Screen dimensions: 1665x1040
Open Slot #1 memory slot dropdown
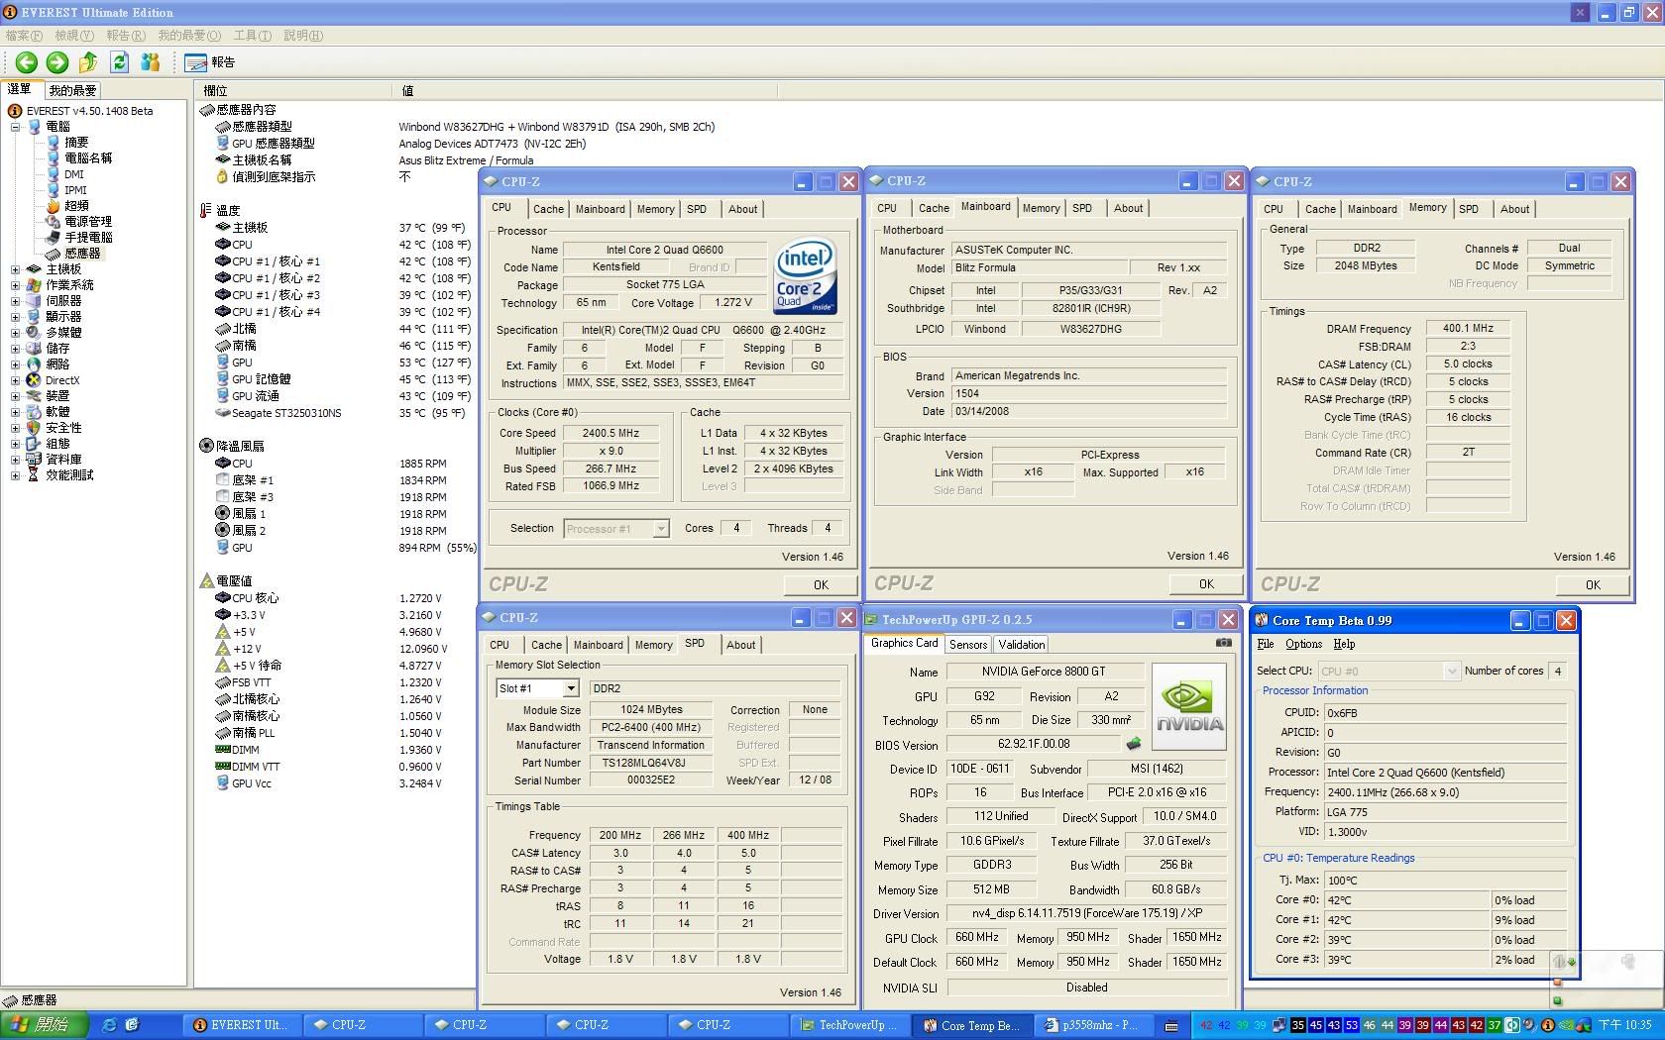click(571, 688)
